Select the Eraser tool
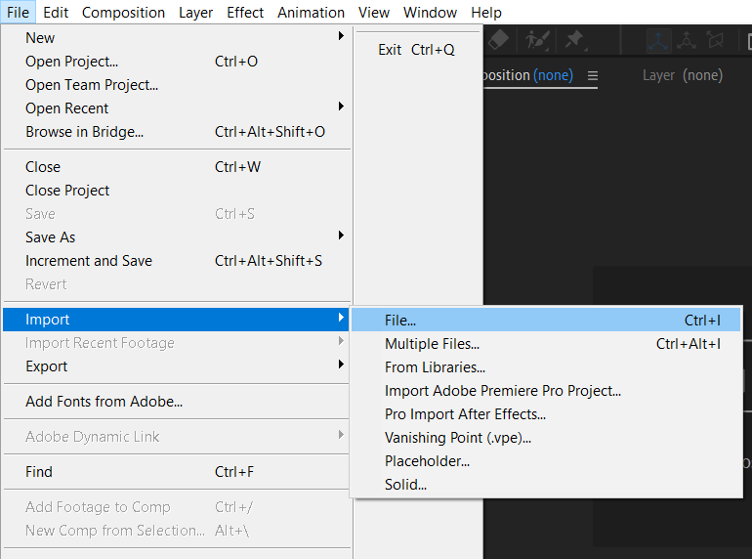Image resolution: width=752 pixels, height=559 pixels. pyautogui.click(x=499, y=40)
